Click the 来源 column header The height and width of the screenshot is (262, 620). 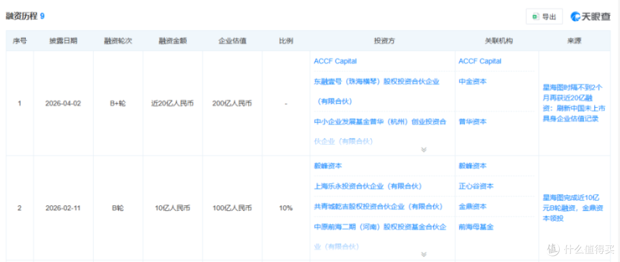pyautogui.click(x=573, y=41)
